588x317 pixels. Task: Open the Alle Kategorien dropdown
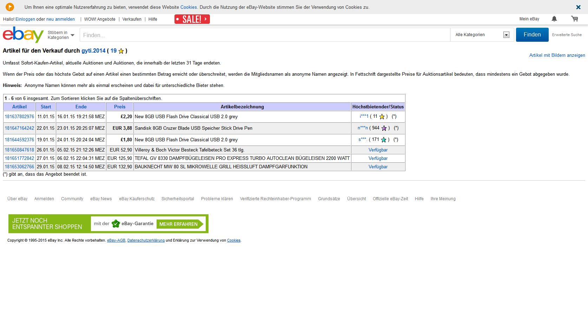482,35
